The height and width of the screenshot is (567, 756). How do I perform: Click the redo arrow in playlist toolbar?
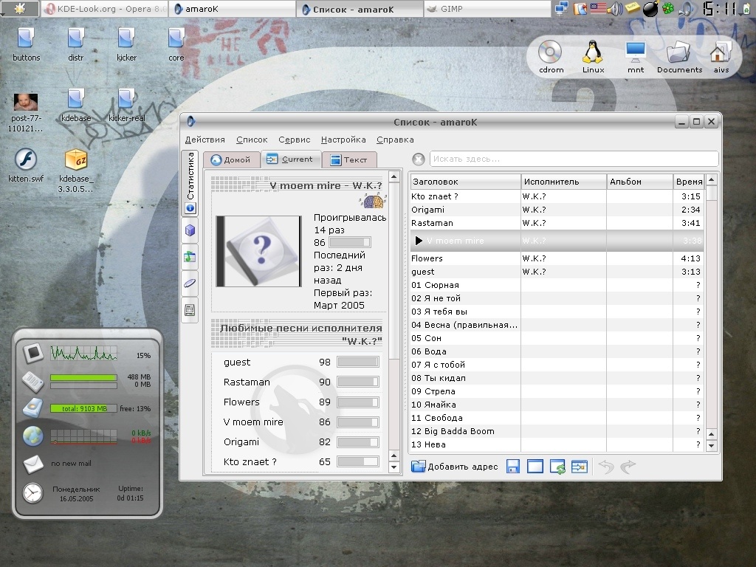(628, 467)
